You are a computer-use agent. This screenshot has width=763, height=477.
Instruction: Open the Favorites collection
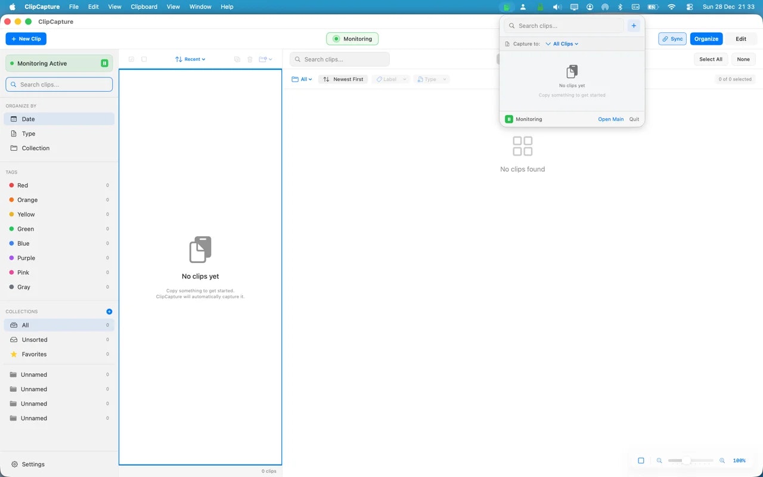[34, 354]
